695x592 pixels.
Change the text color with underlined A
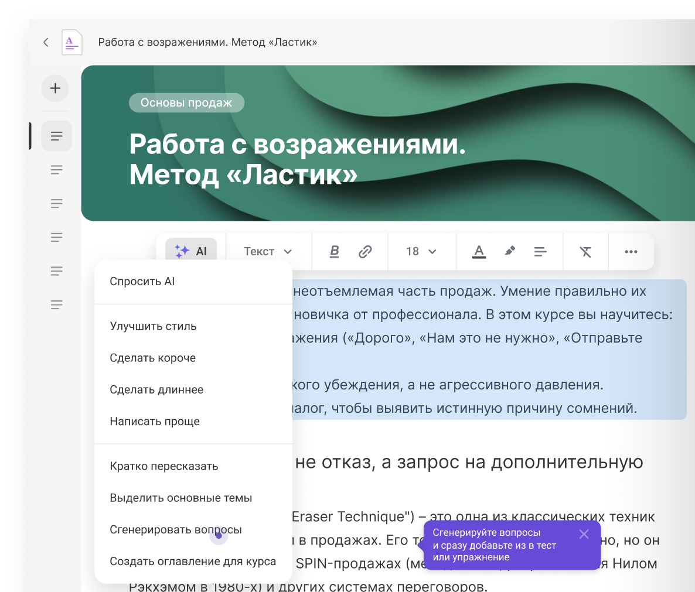(479, 252)
